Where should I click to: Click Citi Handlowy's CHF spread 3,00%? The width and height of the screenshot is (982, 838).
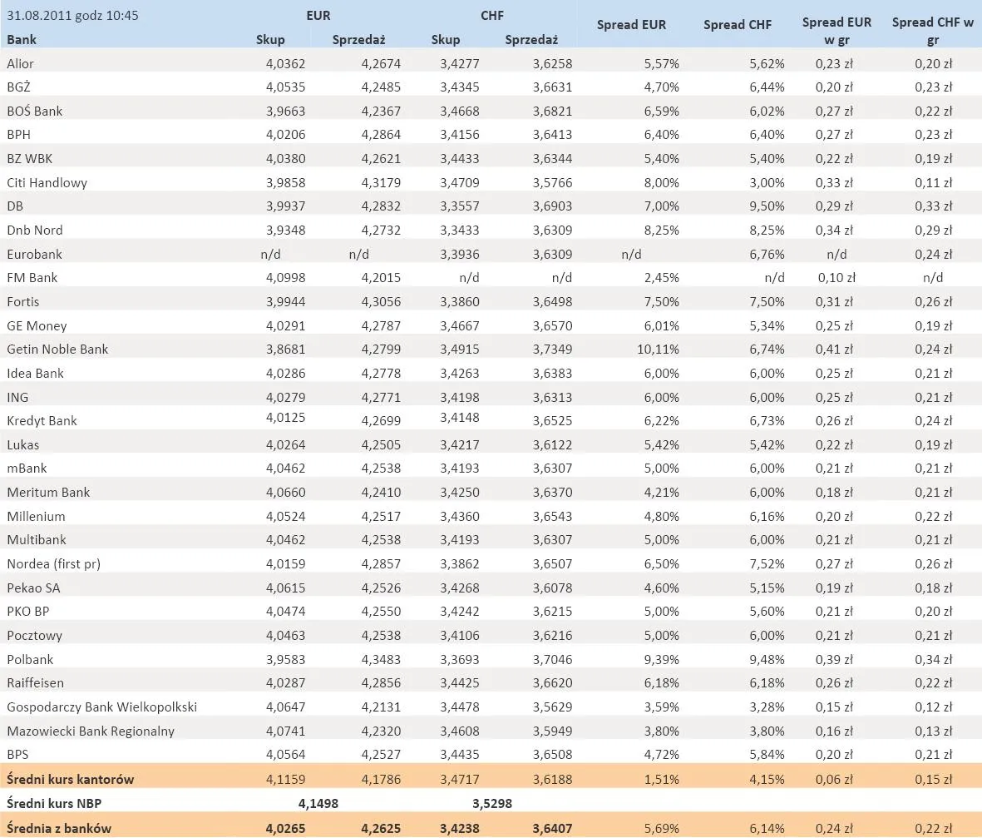coord(767,182)
